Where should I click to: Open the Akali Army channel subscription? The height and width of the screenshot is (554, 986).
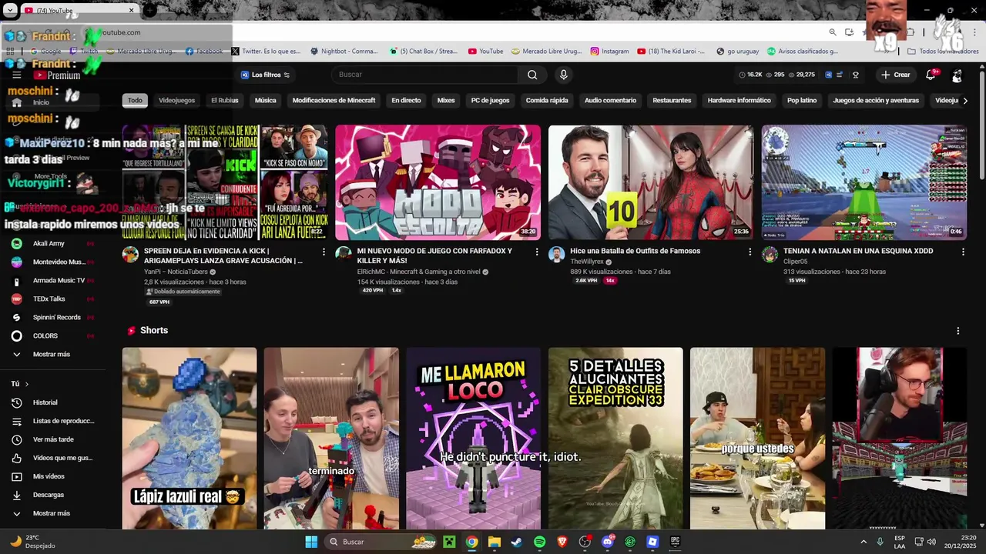[x=52, y=243]
